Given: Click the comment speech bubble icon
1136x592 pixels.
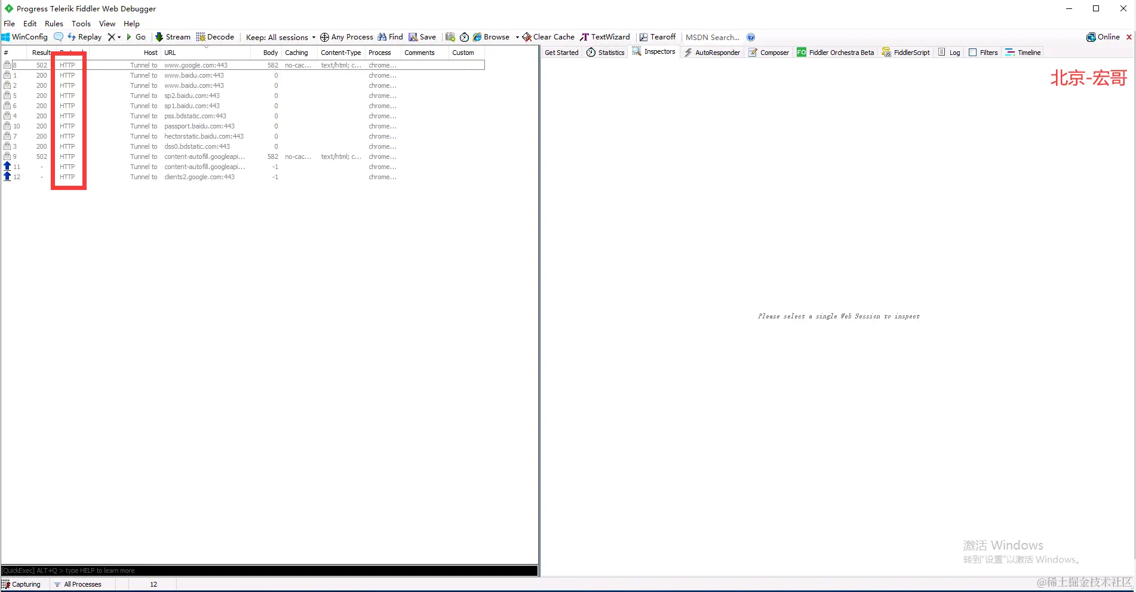Looking at the screenshot, I should click(x=59, y=37).
